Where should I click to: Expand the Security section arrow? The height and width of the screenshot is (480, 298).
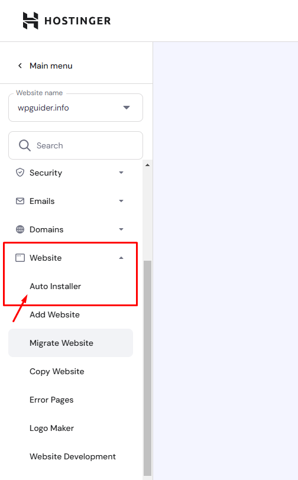click(121, 173)
